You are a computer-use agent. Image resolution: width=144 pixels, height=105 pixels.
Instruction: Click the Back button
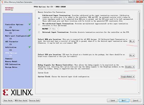(112, 101)
